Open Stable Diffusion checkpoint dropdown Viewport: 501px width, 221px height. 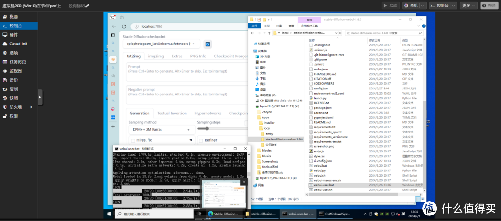[161, 44]
